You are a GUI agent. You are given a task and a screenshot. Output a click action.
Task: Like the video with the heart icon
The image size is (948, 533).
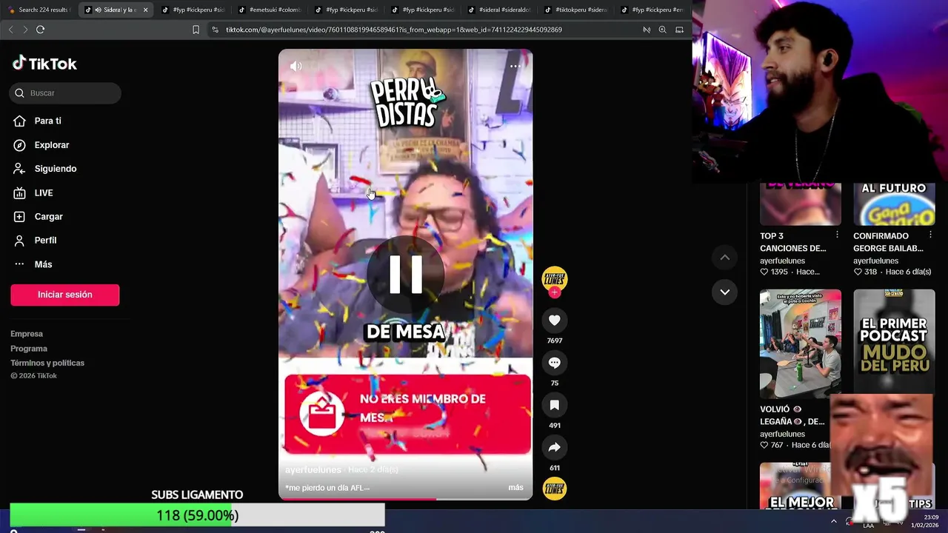(x=555, y=320)
